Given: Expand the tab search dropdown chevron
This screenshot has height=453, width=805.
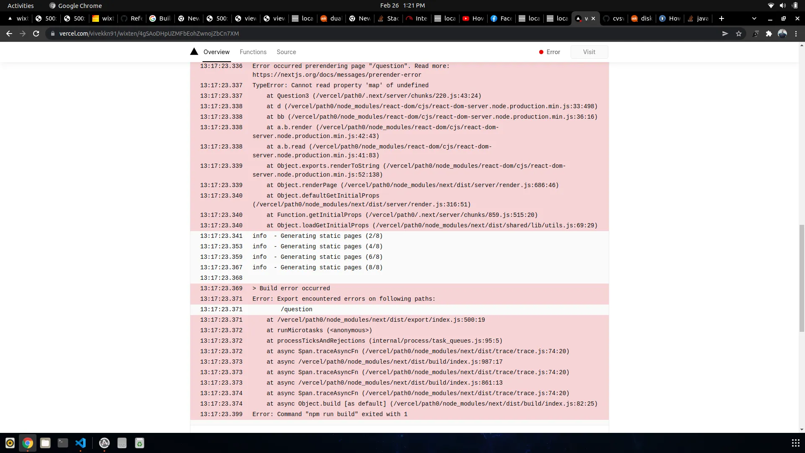Looking at the screenshot, I should point(754,18).
